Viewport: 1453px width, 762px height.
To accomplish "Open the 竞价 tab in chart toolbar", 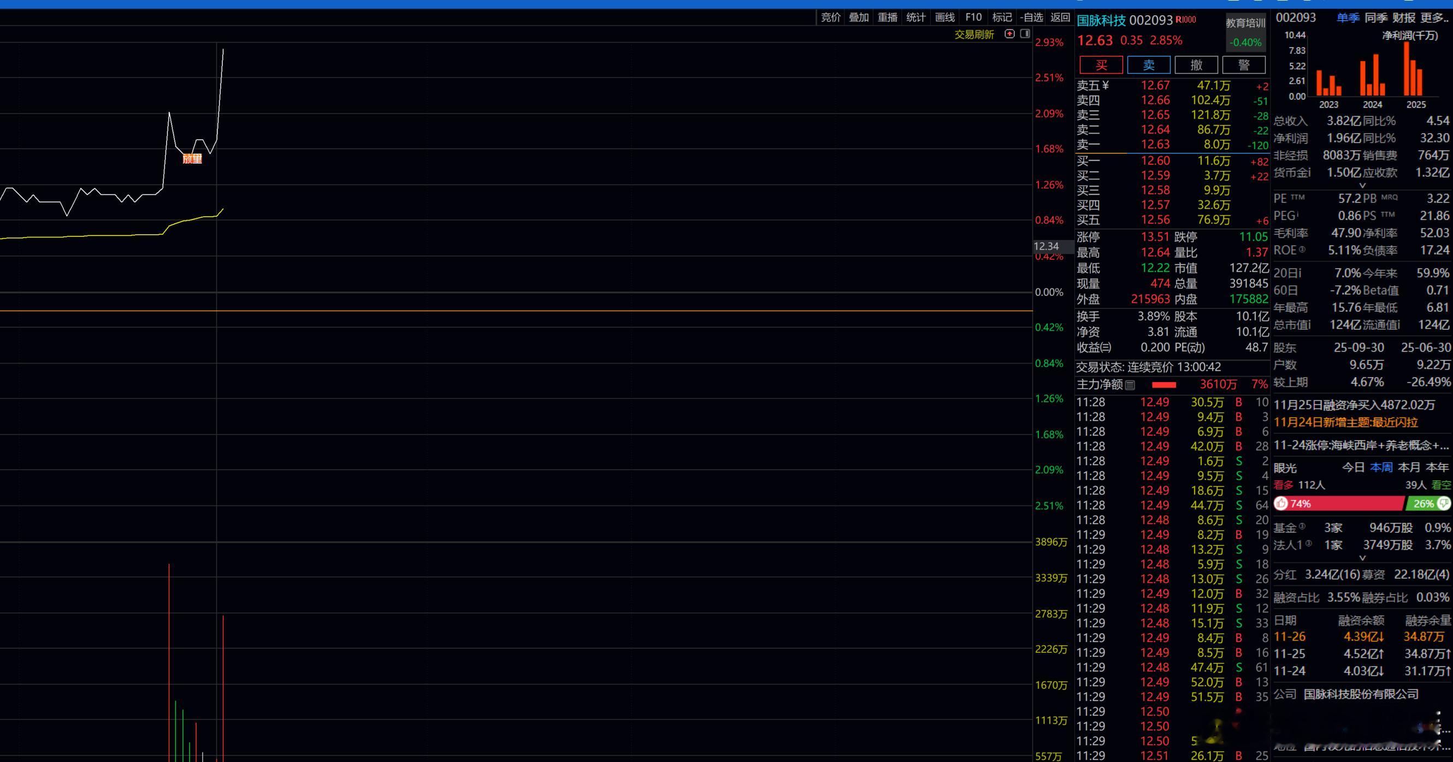I will pyautogui.click(x=830, y=17).
